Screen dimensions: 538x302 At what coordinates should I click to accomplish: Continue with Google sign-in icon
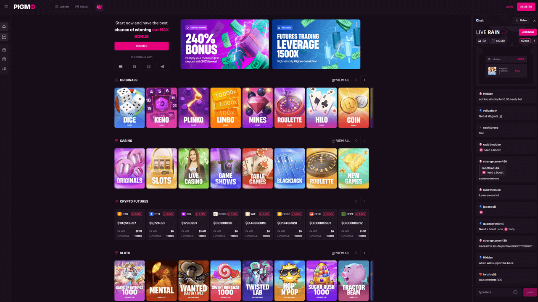134,67
